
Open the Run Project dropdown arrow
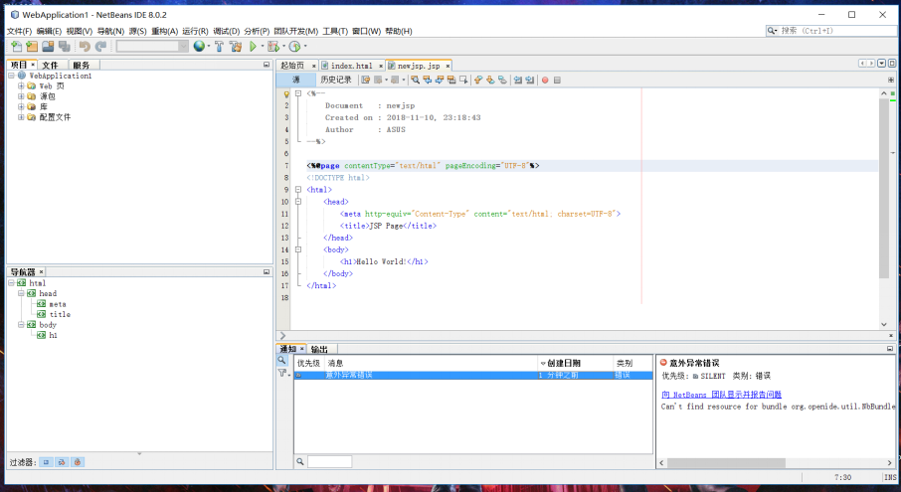click(x=263, y=47)
